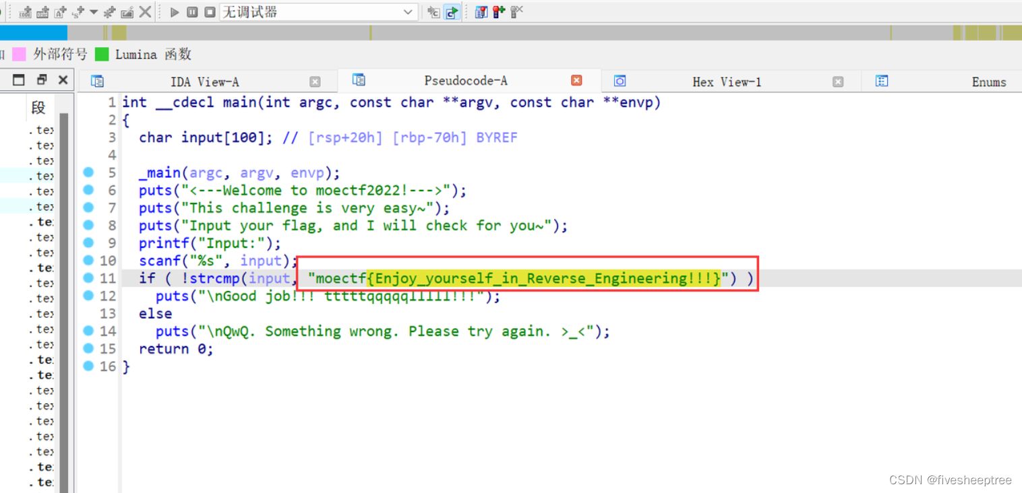1022x493 pixels.
Task: Click the Make String Literal icon
Action: coord(60,11)
